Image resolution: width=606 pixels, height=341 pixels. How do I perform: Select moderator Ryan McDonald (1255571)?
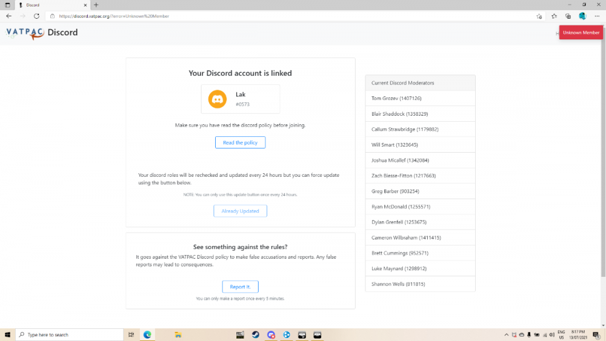point(420,207)
